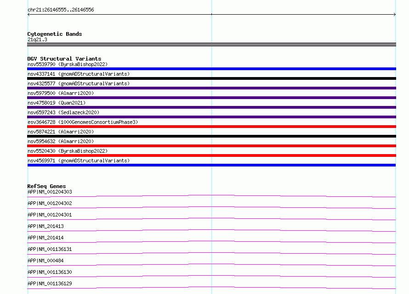Open variant esv3646728 1000Genomes label
This screenshot has height=294, width=409.
83,122
